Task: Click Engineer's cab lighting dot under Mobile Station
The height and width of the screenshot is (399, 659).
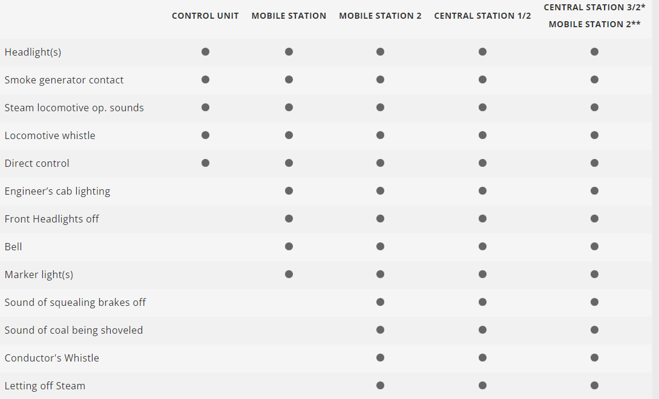Action: (289, 191)
